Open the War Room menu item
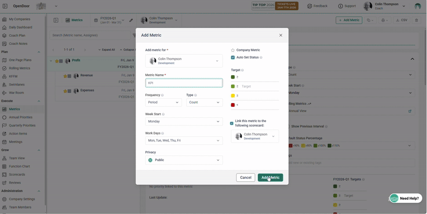The height and width of the screenshot is (214, 427). (17, 92)
